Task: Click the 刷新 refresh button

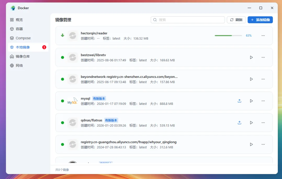Action: (236, 20)
